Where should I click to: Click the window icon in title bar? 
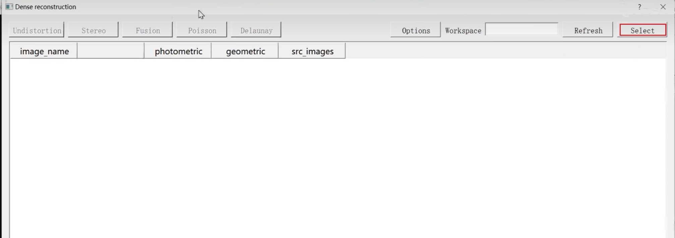click(x=9, y=7)
